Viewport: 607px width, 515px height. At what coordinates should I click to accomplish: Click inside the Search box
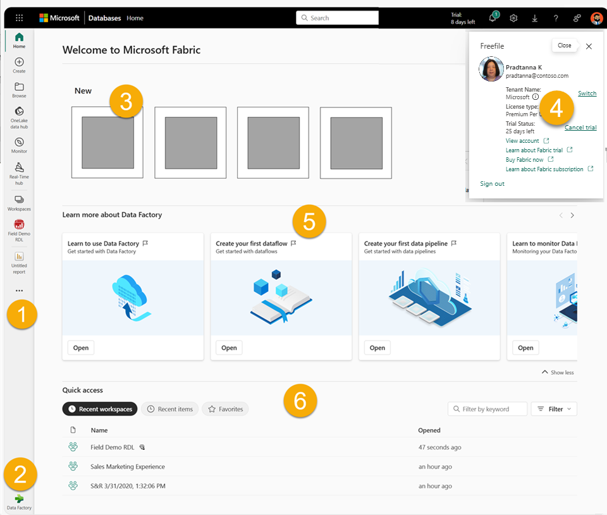coord(337,18)
